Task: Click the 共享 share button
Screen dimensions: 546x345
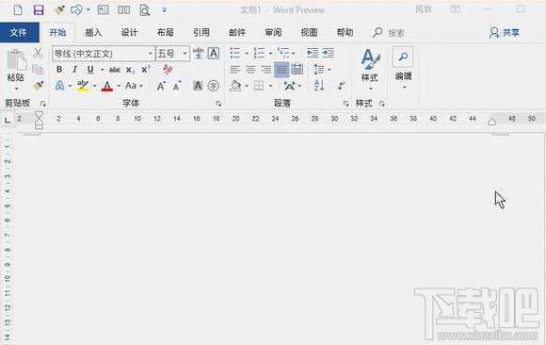Action: [505, 32]
